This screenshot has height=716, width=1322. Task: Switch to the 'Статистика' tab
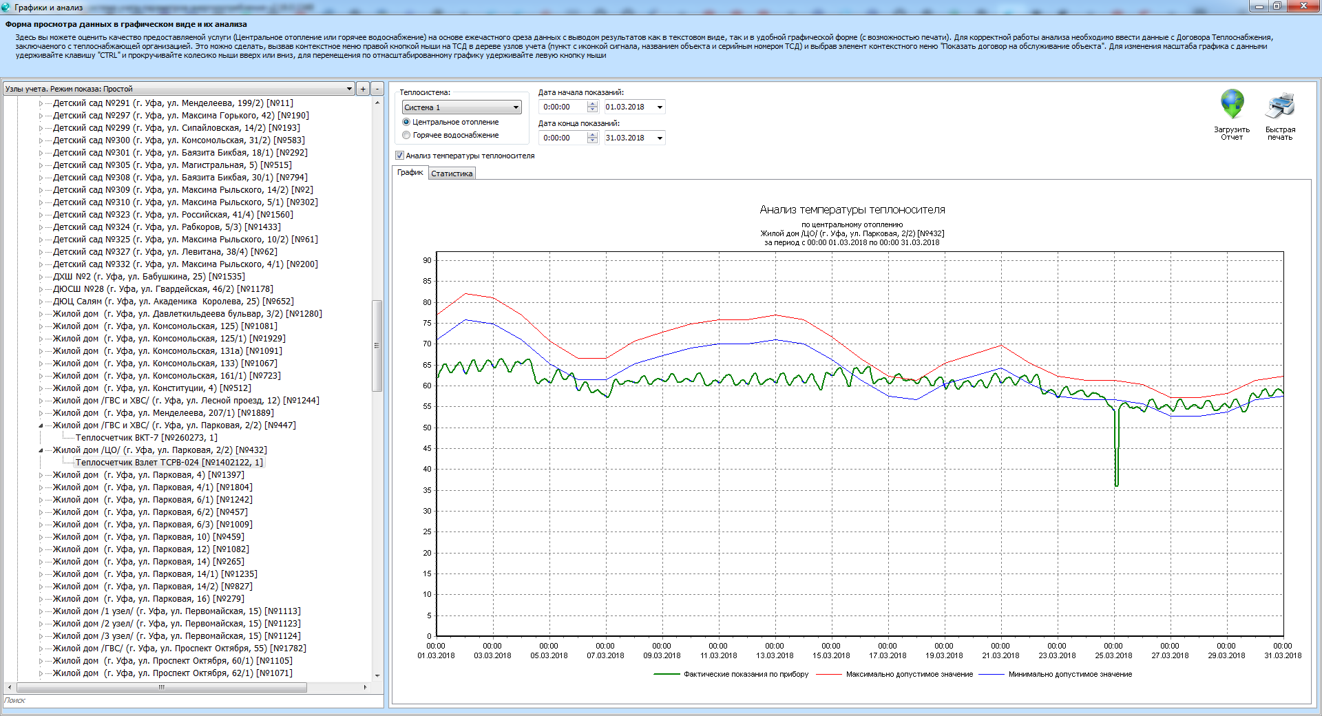tap(452, 173)
